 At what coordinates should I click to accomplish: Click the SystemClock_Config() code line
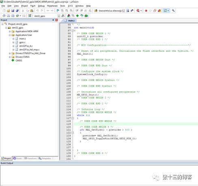[92, 74]
